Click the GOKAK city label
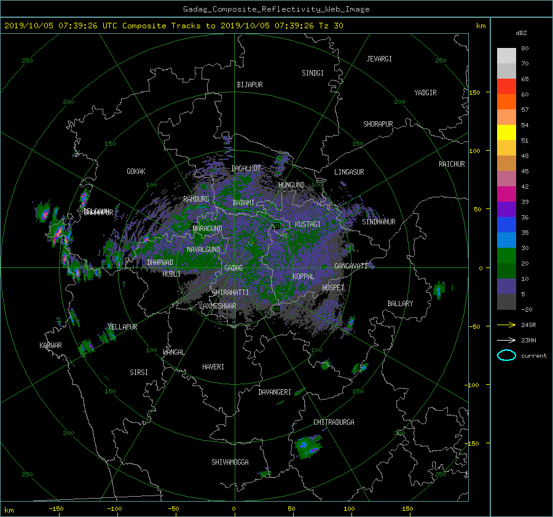The image size is (553, 517). tap(136, 172)
